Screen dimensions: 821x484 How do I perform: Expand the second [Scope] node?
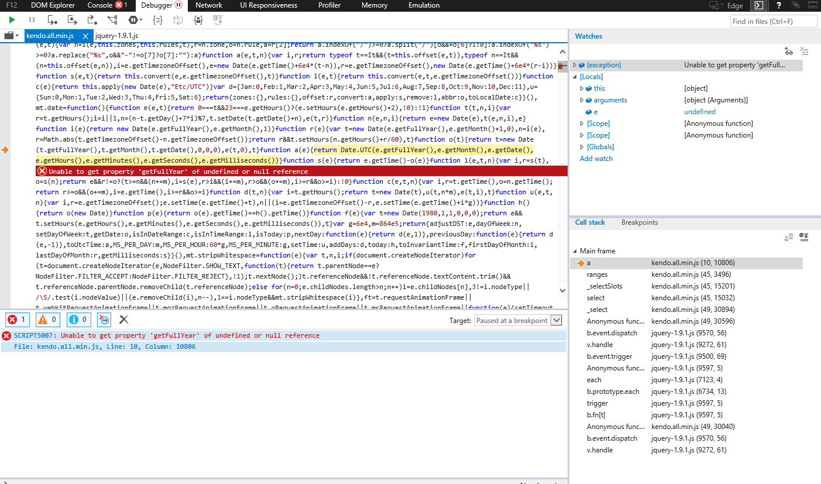[x=582, y=135]
